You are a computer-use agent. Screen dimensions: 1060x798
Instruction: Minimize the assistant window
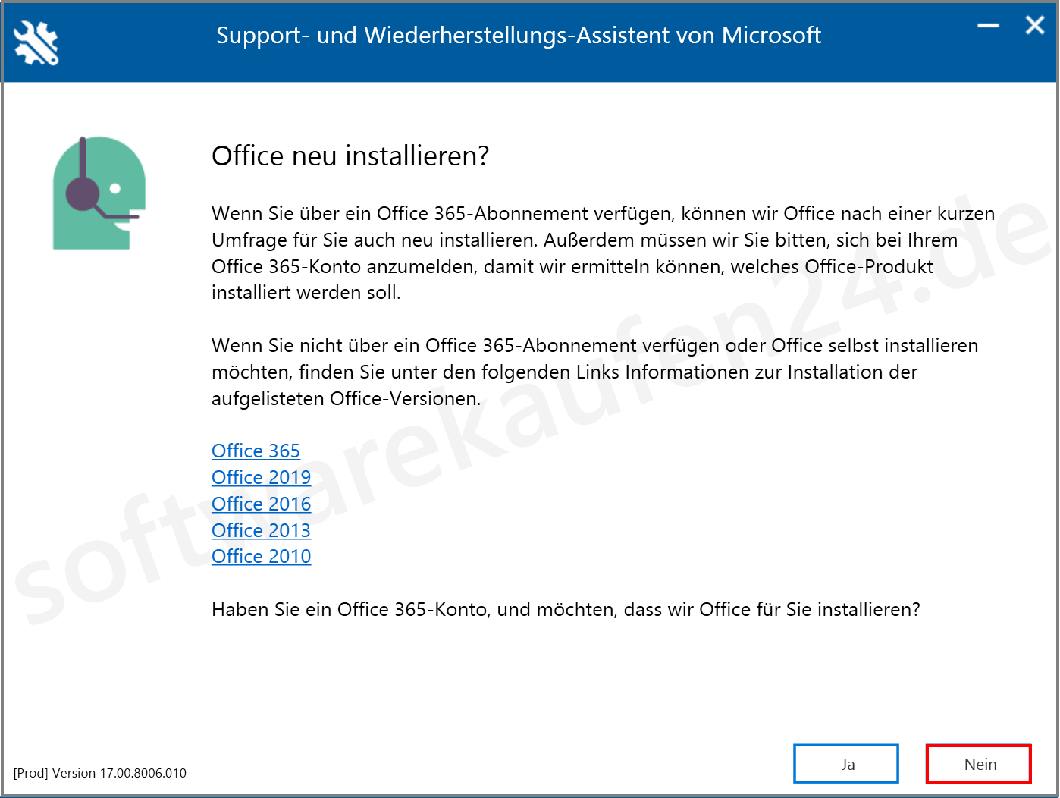click(x=987, y=25)
